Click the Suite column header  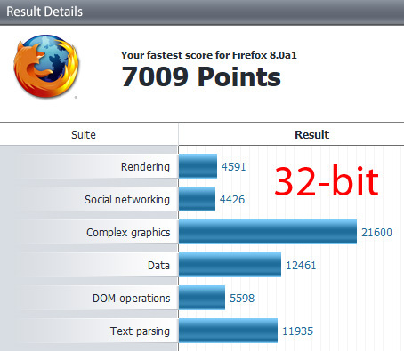(x=84, y=135)
